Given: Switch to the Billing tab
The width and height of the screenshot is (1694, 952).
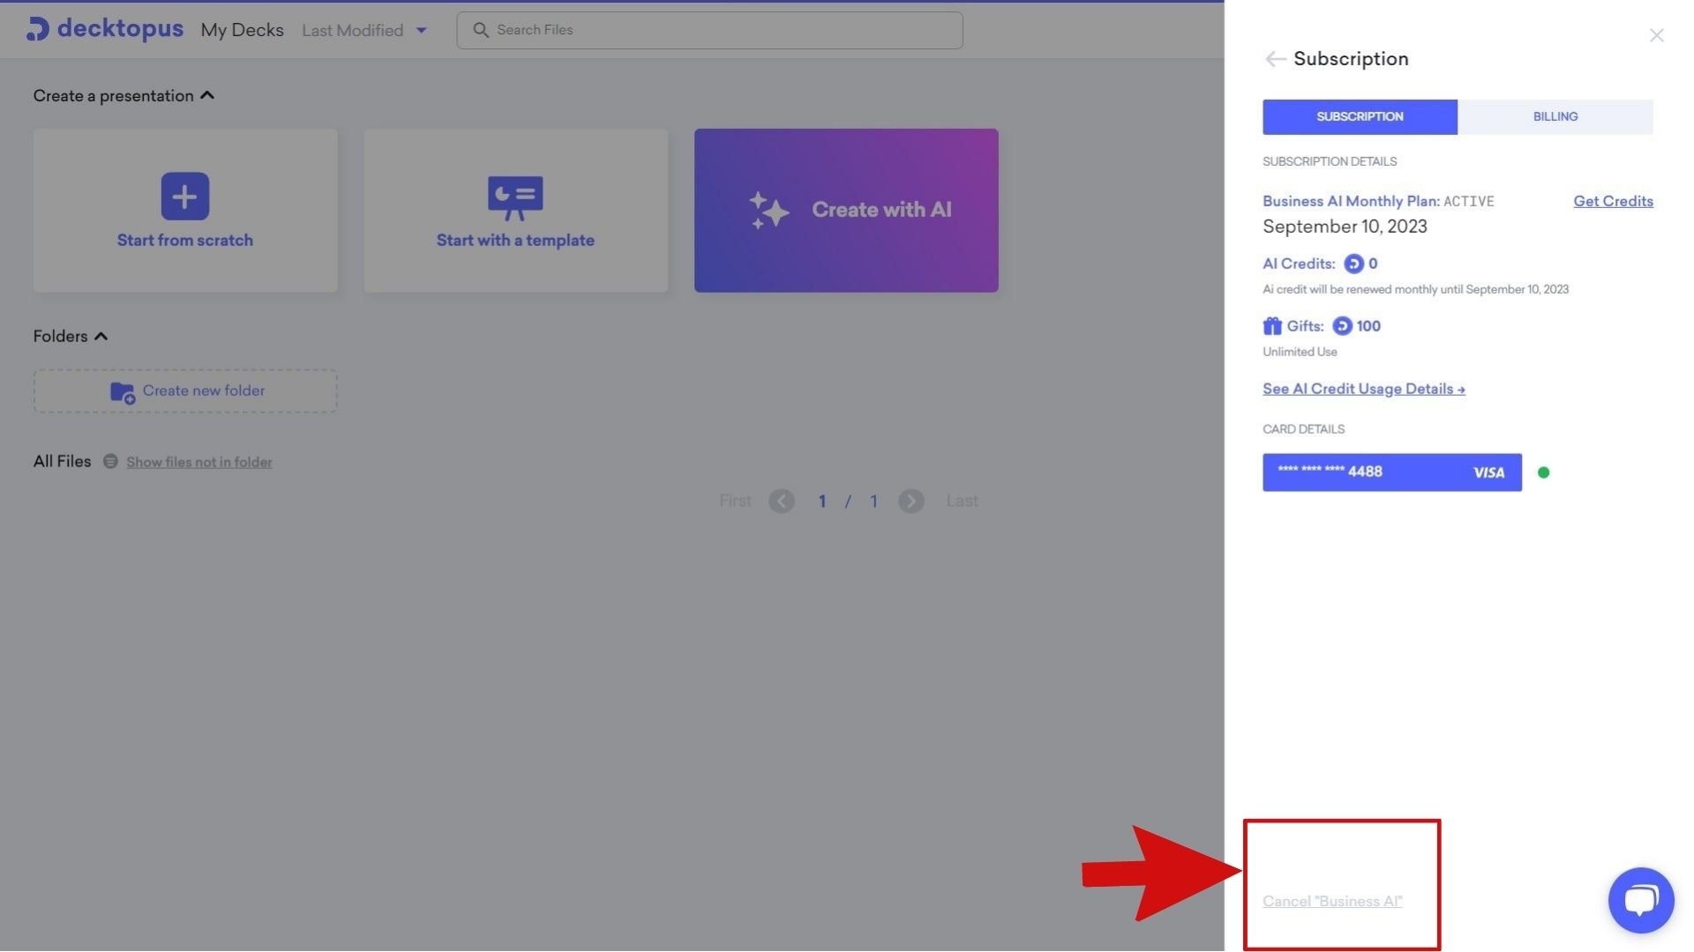Looking at the screenshot, I should (x=1555, y=116).
